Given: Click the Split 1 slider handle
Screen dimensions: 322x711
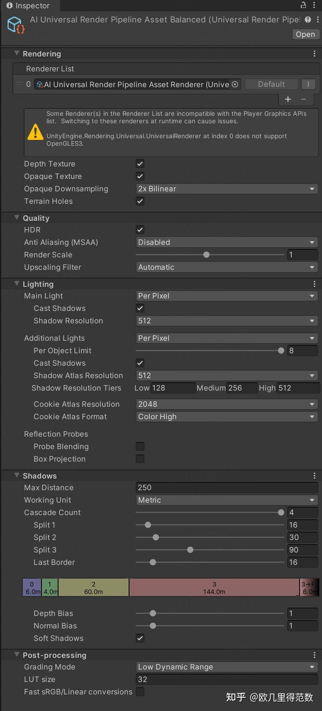Looking at the screenshot, I should click(x=148, y=525).
